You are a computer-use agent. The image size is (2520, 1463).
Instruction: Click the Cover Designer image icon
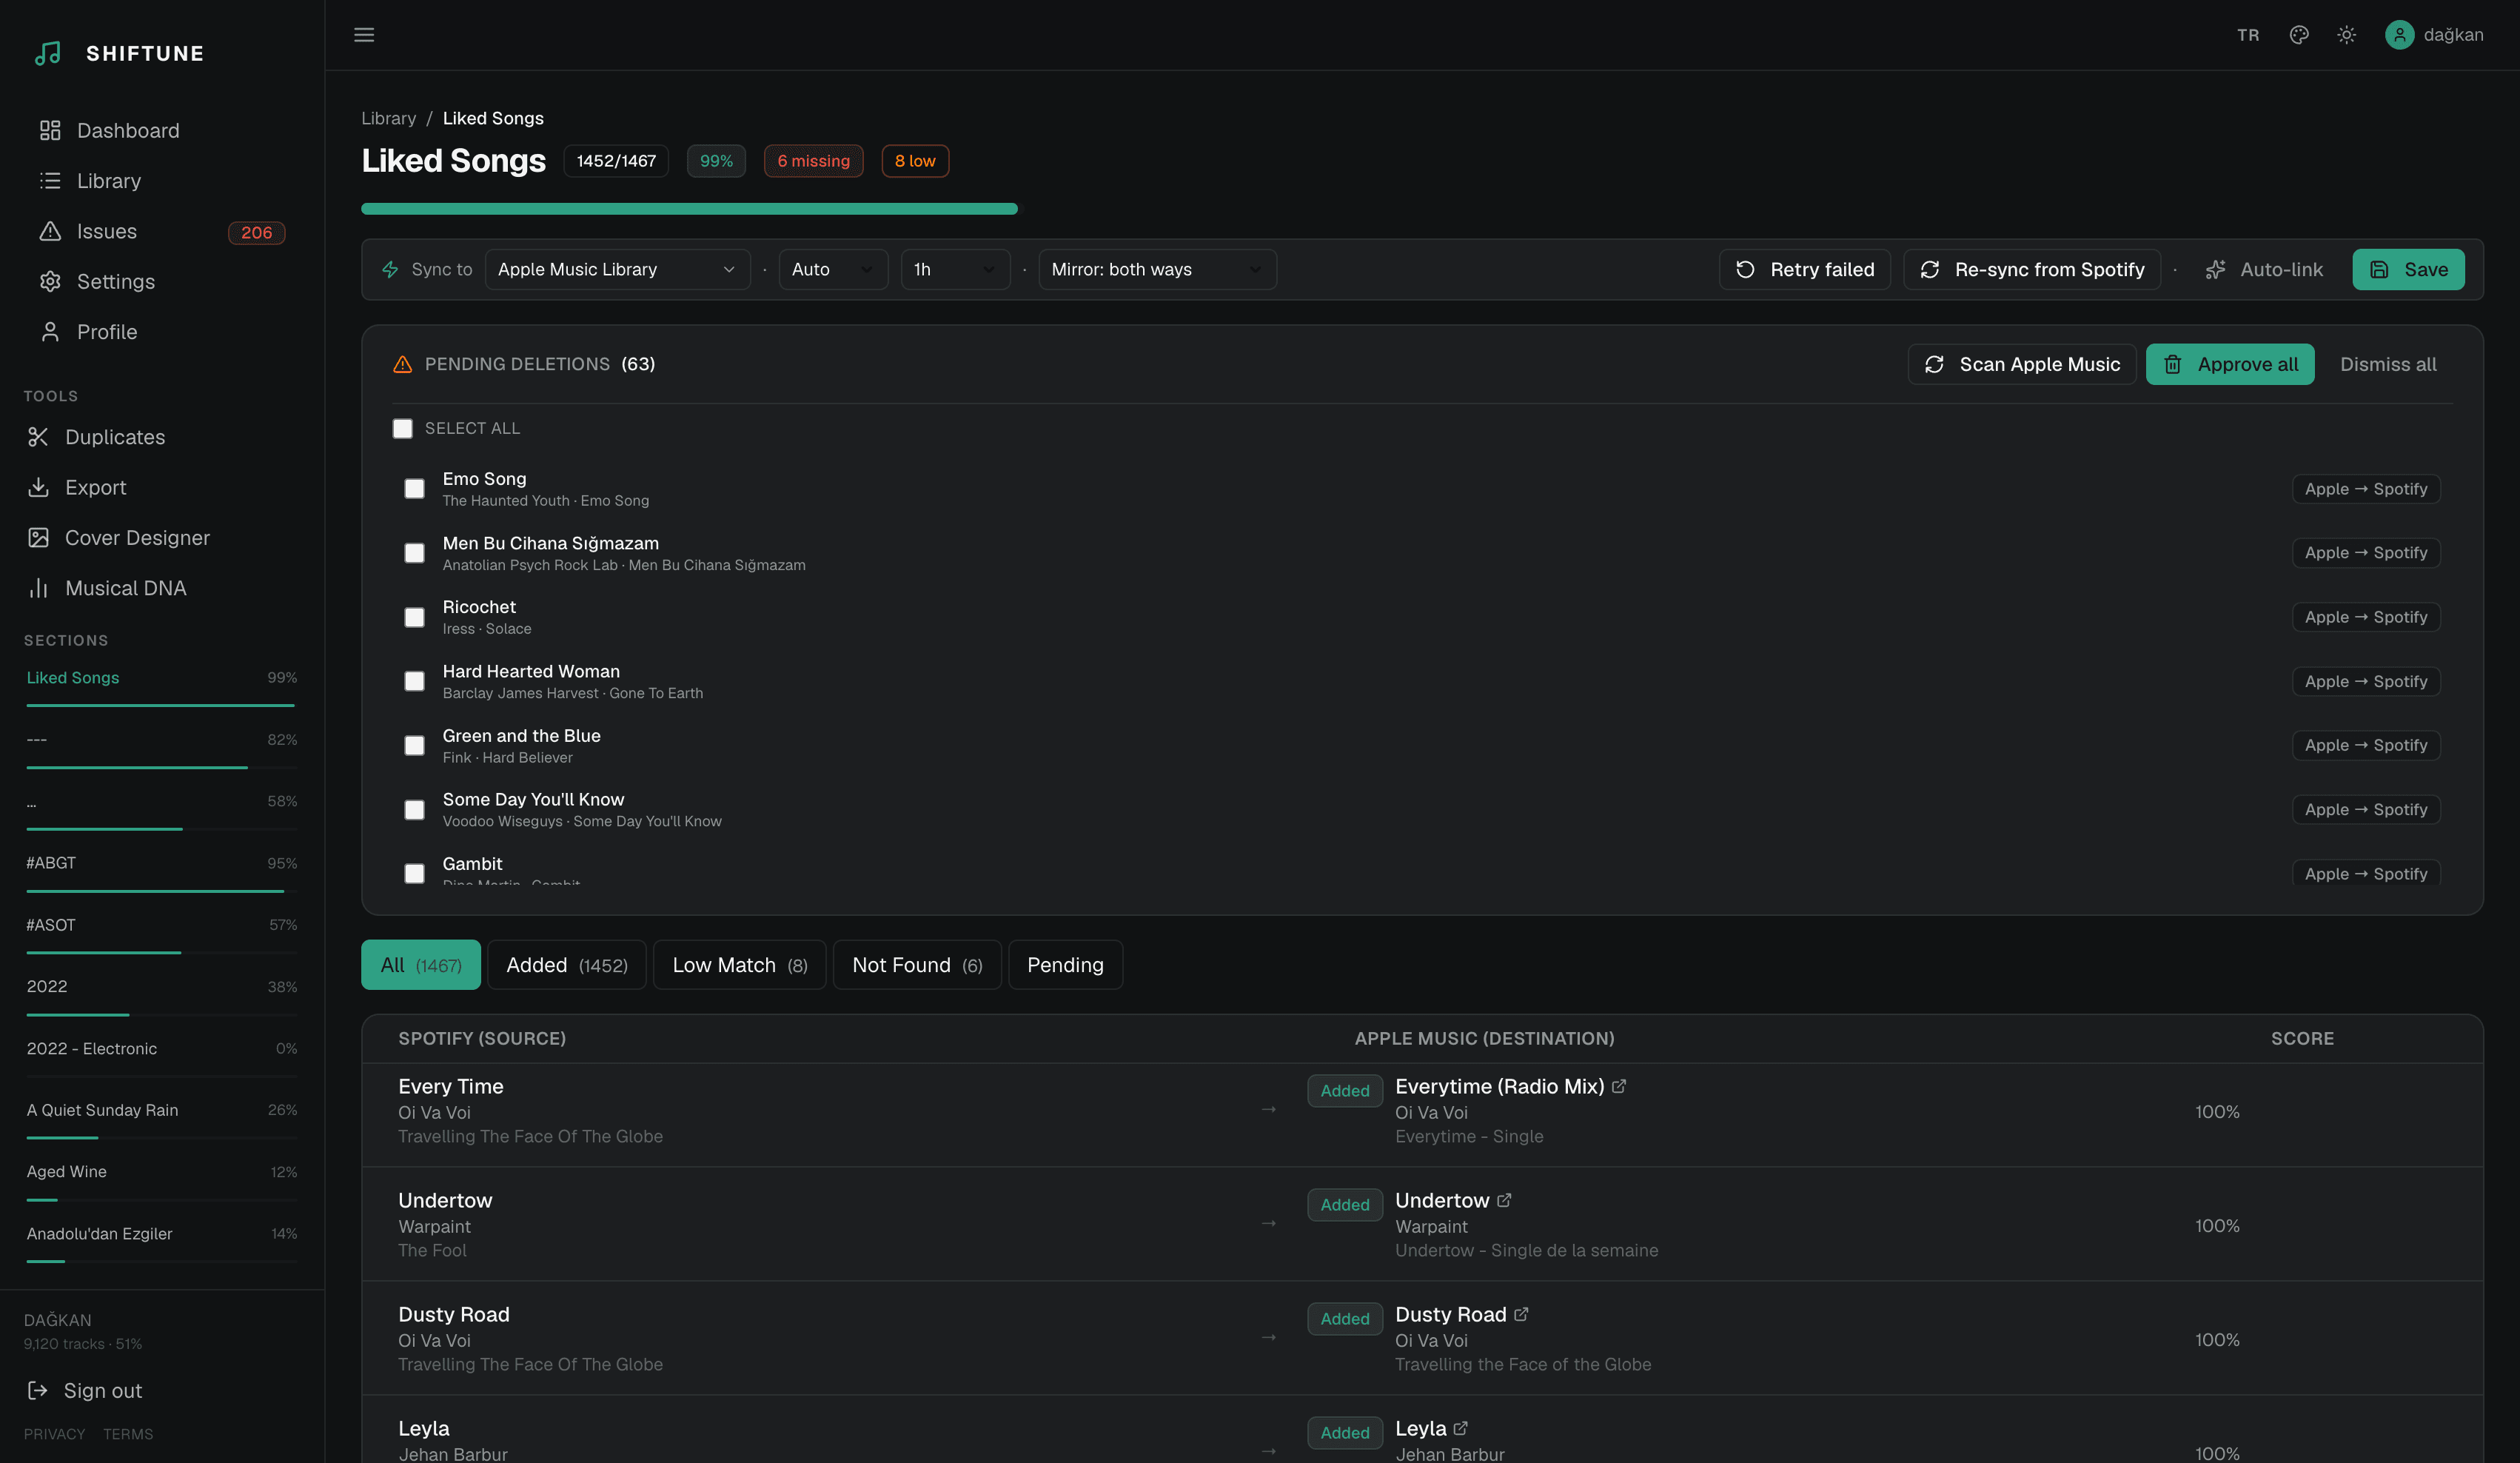38,538
